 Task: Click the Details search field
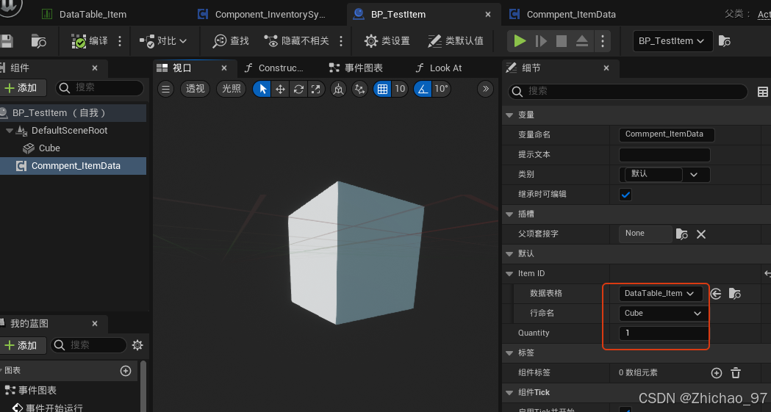(628, 91)
